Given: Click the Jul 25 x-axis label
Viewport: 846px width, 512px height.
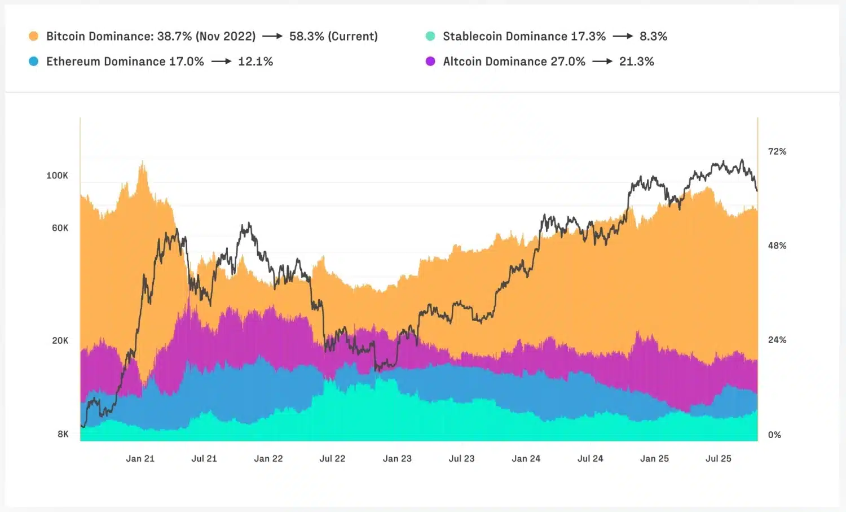Looking at the screenshot, I should point(718,458).
